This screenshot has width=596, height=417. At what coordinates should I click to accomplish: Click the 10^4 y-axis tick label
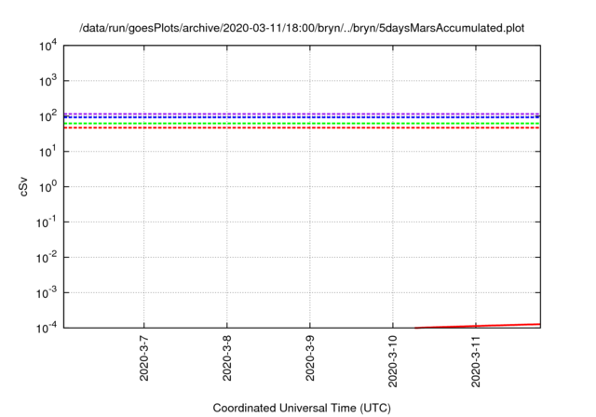[x=48, y=47]
